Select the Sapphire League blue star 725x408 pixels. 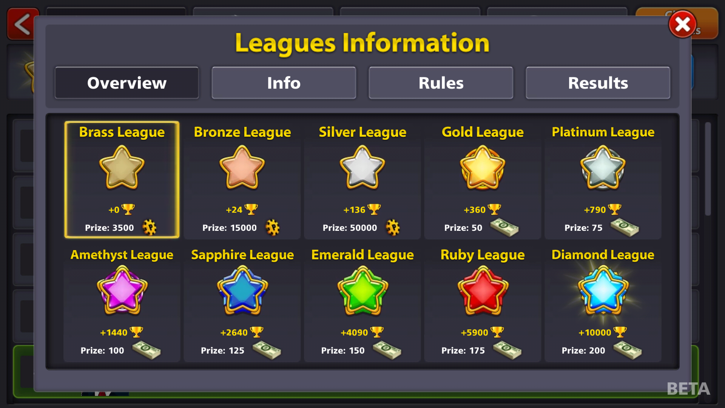coord(242,290)
